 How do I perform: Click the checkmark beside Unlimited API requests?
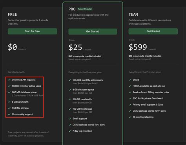click(9, 80)
